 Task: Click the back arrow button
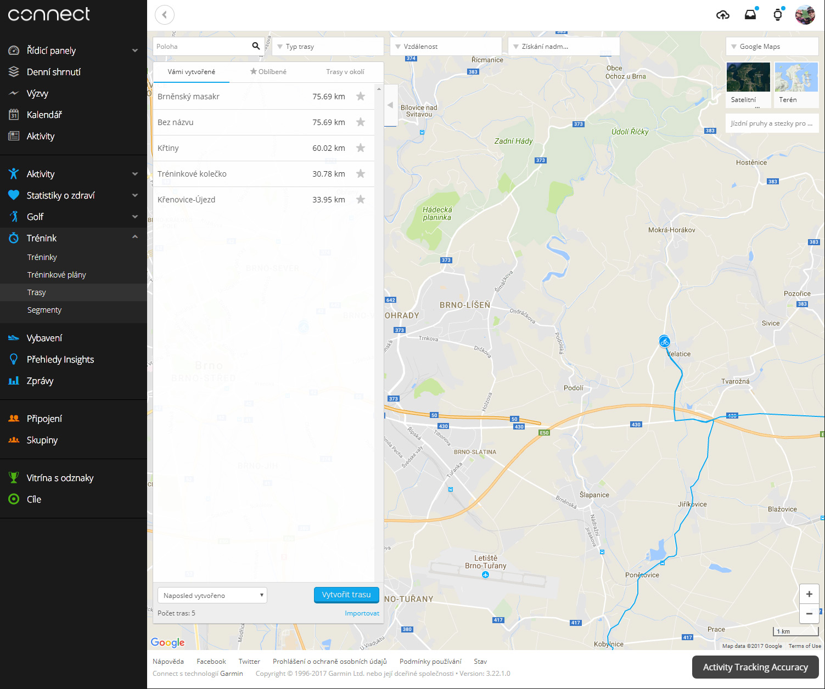point(165,15)
